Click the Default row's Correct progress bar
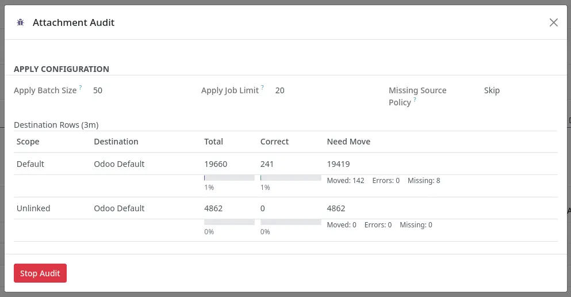This screenshot has height=297, width=571. 290,178
